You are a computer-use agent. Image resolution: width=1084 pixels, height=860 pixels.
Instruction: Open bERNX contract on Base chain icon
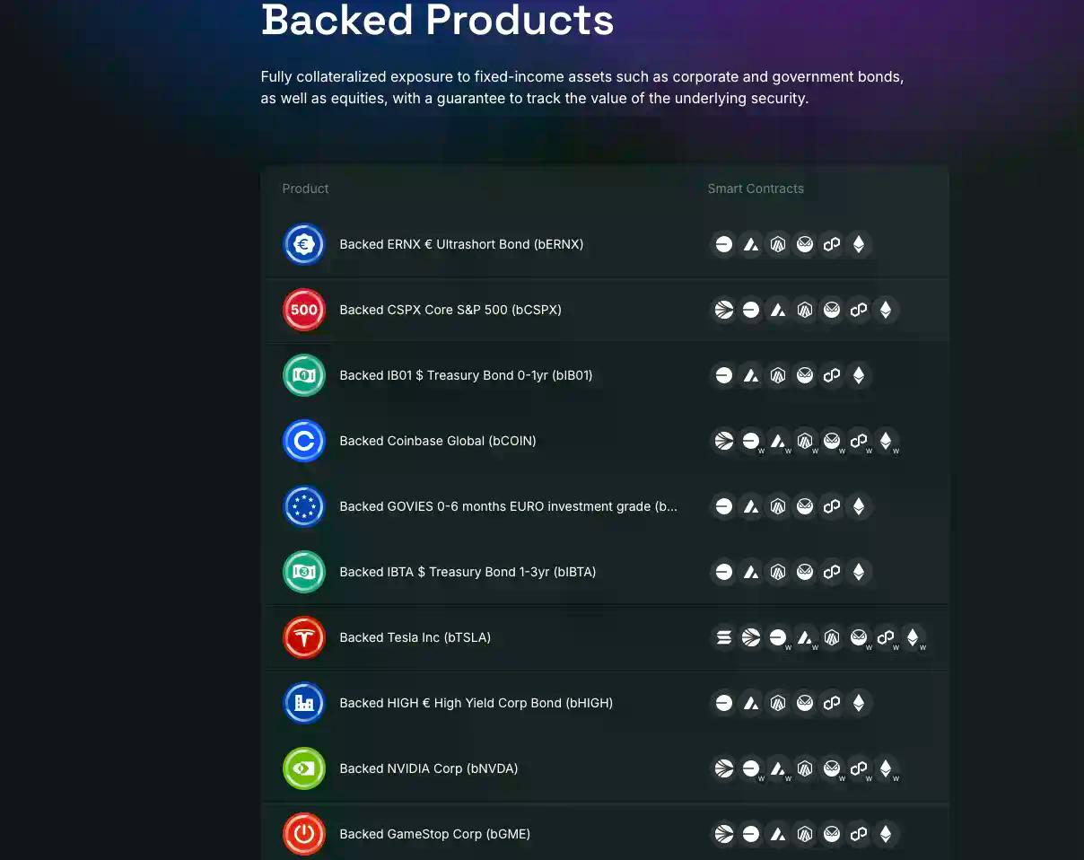coord(724,244)
